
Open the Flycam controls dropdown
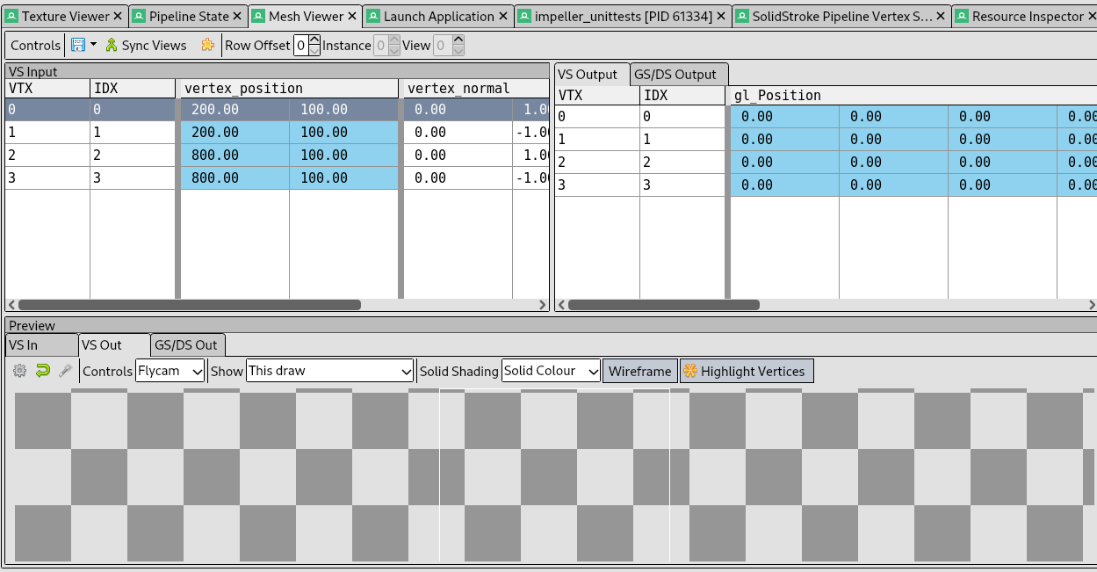pos(170,371)
